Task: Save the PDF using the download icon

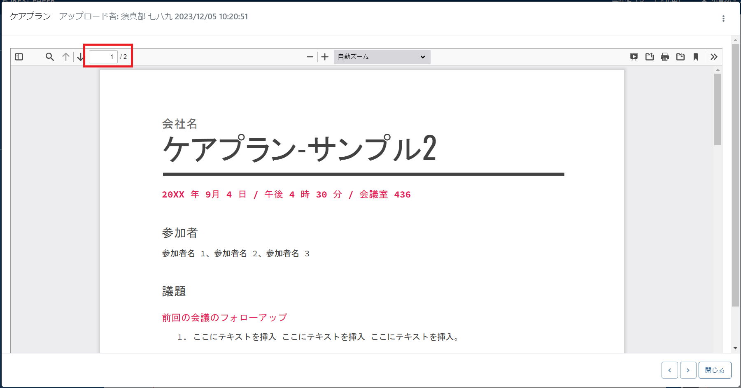Action: click(680, 57)
